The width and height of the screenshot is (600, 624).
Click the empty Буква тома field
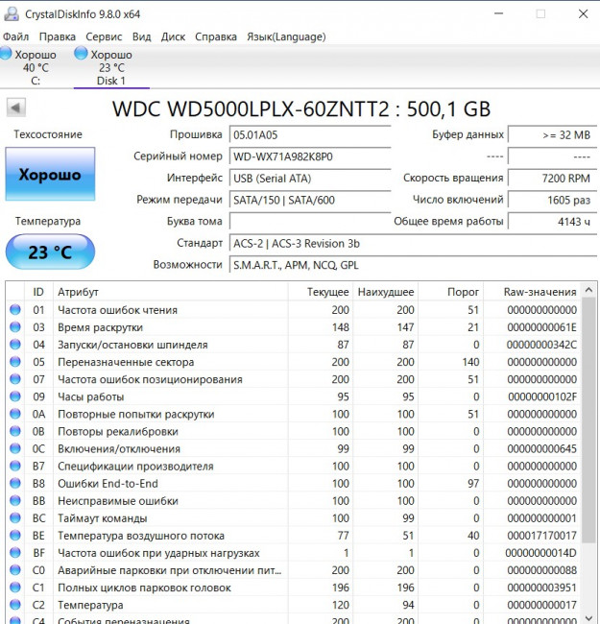pyautogui.click(x=310, y=222)
